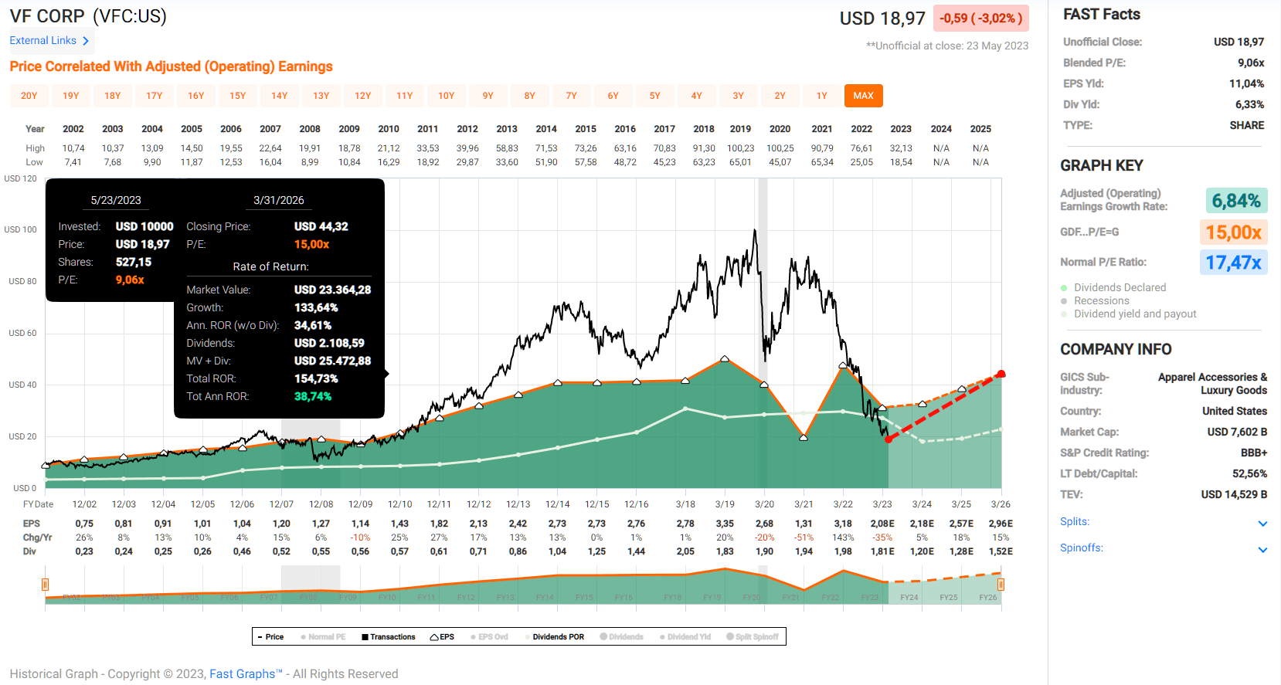
Task: Toggle Price series in chart legend
Action: (271, 637)
